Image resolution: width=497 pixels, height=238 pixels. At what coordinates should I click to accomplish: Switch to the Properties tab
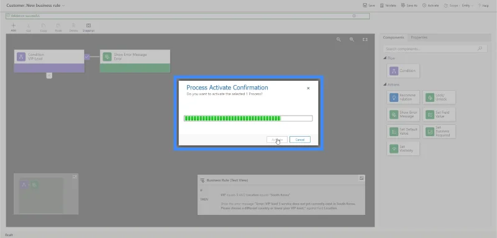pyautogui.click(x=419, y=37)
